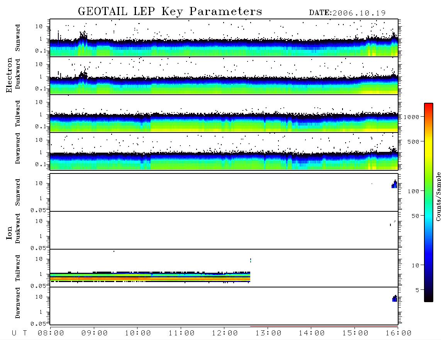Click inside the Electron Duskward spectrogram panel
This screenshot has height=340, width=441.
(x=224, y=76)
